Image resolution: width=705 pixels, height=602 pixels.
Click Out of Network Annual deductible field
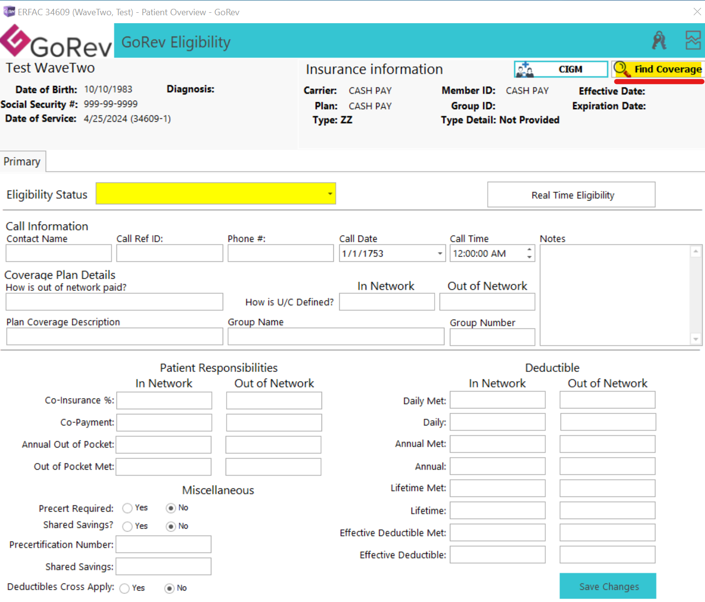[608, 466]
